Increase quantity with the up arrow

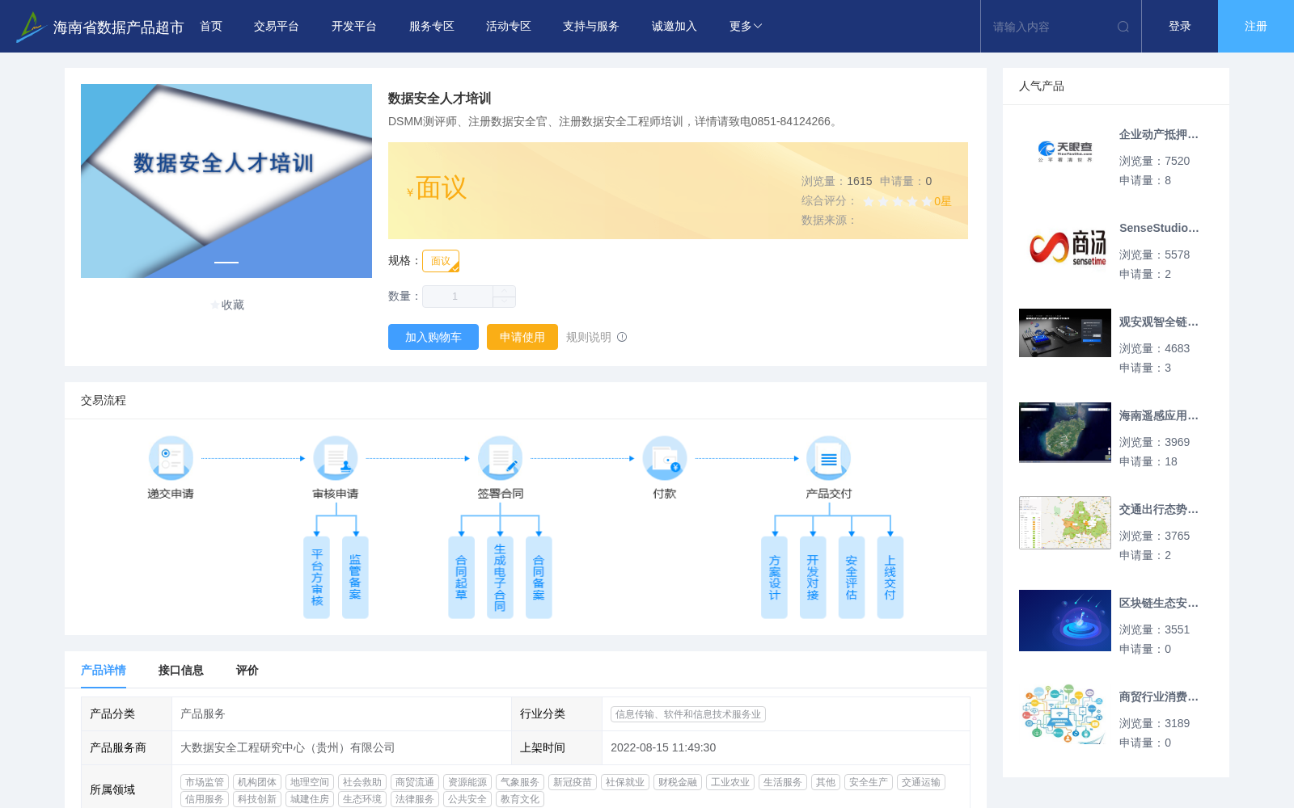[x=504, y=291]
